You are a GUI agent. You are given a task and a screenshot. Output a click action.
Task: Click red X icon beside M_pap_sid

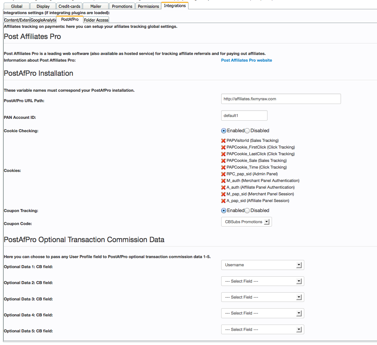[223, 194]
